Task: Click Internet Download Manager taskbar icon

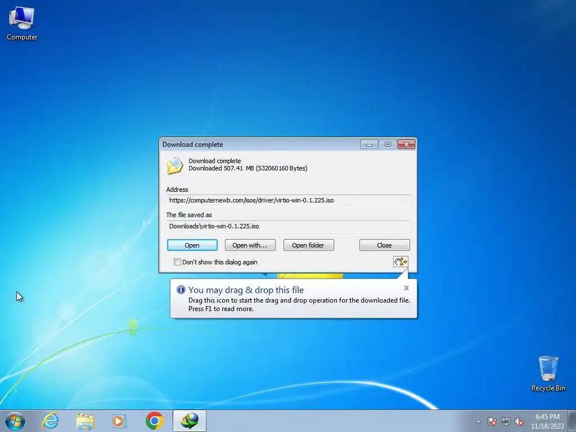Action: coord(190,421)
